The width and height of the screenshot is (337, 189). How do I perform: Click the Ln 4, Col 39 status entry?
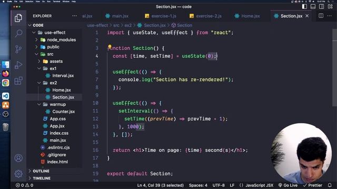(160, 185)
